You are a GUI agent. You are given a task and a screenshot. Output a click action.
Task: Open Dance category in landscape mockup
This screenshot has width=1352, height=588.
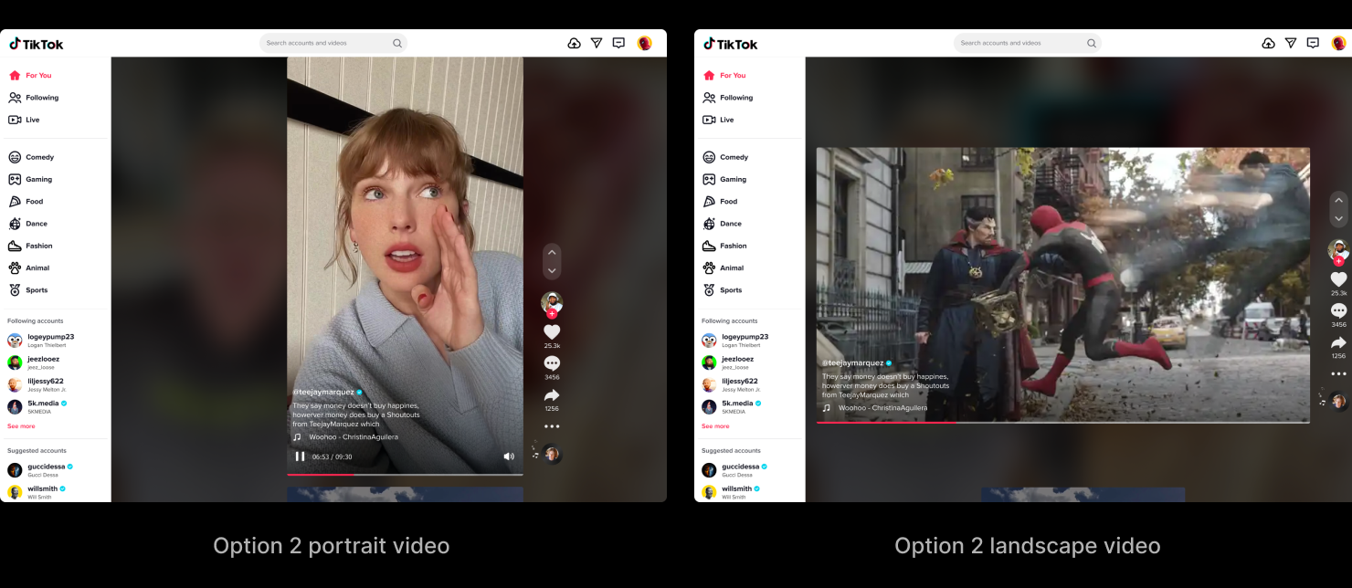[x=722, y=224]
